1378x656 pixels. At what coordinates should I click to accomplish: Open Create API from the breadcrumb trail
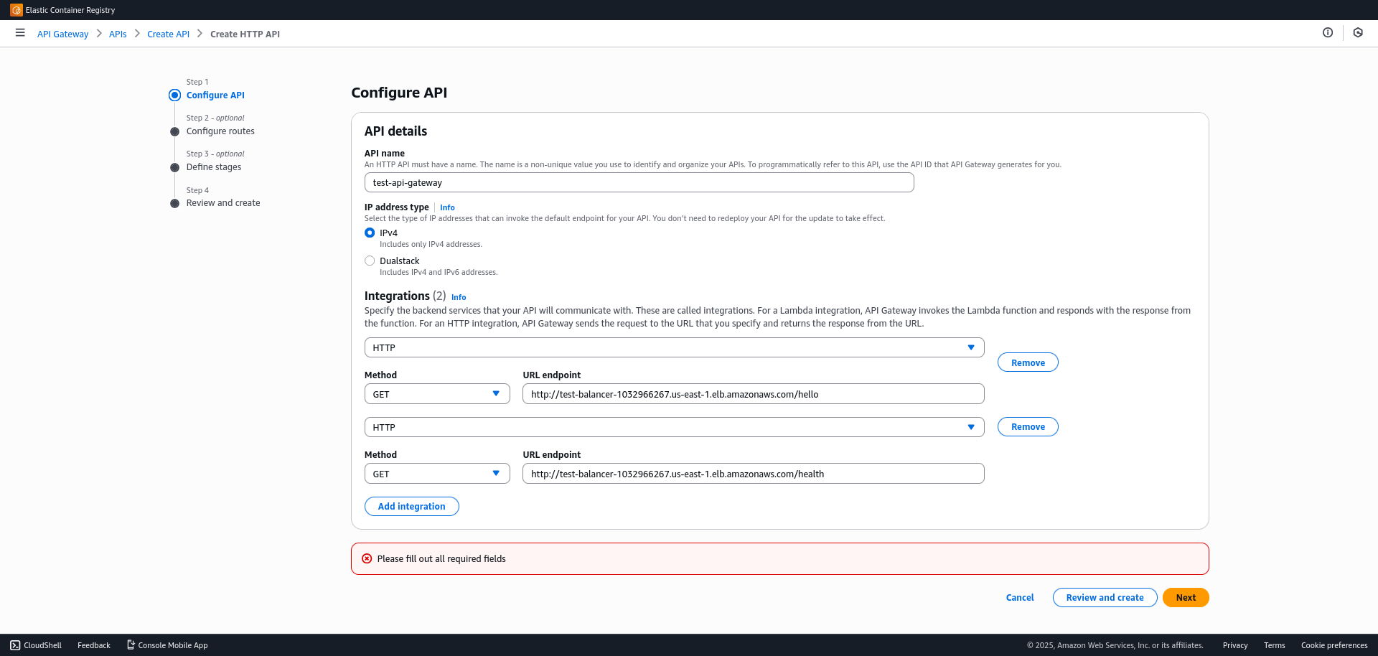point(168,34)
